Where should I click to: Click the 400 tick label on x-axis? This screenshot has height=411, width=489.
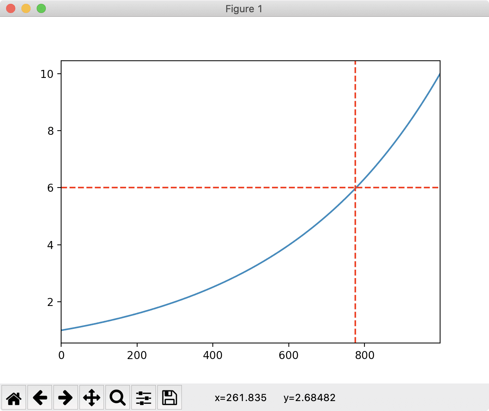(213, 356)
